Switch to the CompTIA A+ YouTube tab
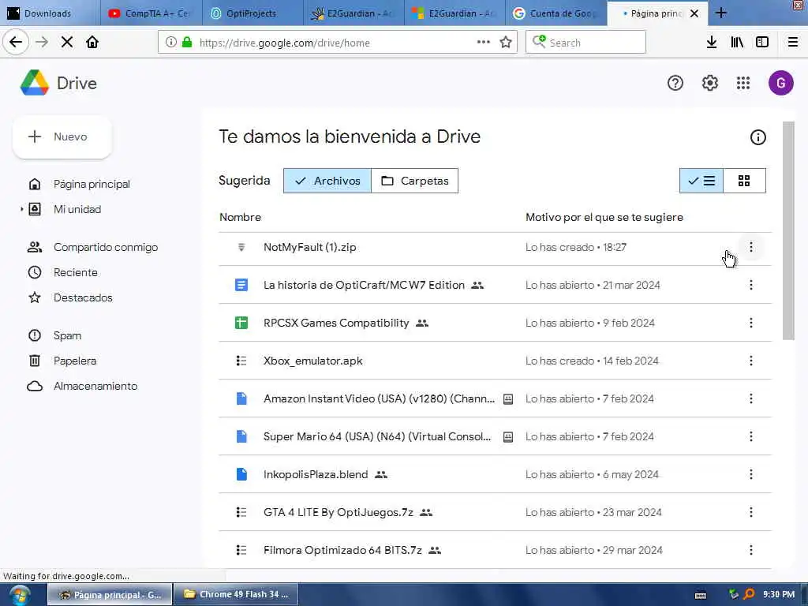The height and width of the screenshot is (606, 808). 149,13
